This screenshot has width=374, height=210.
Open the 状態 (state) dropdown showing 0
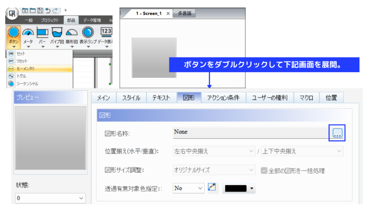tap(50, 198)
